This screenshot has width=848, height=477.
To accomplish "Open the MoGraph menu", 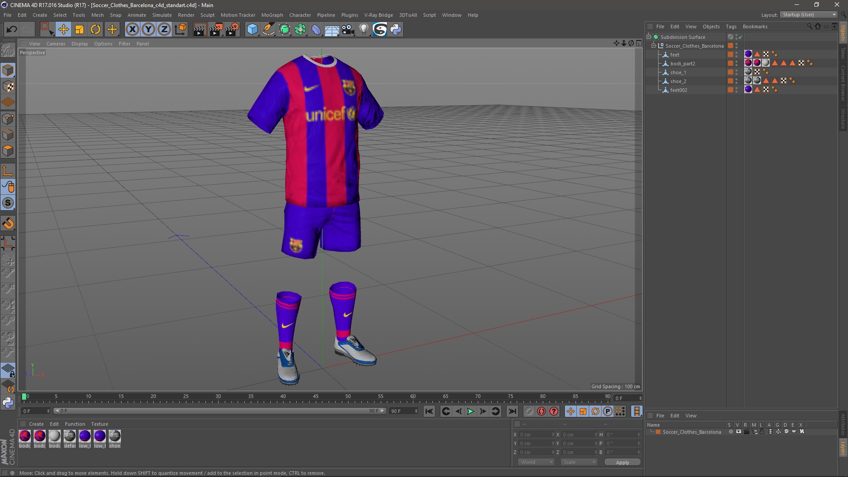I will tap(272, 15).
